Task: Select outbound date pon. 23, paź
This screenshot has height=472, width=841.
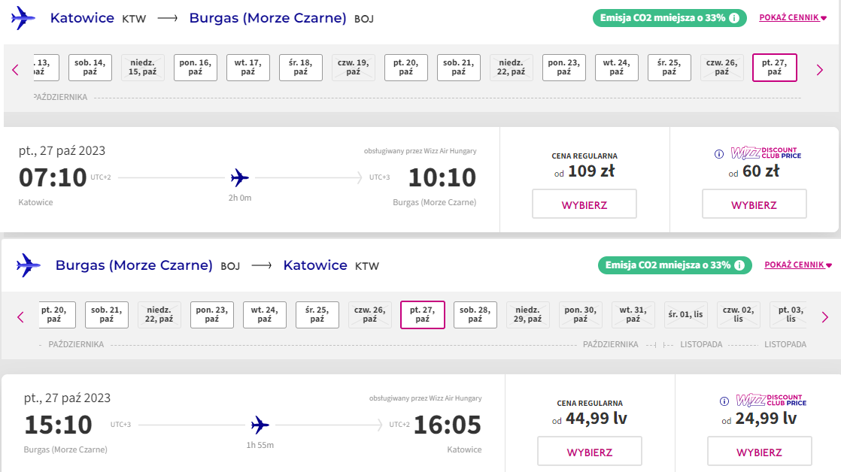Action: click(563, 68)
